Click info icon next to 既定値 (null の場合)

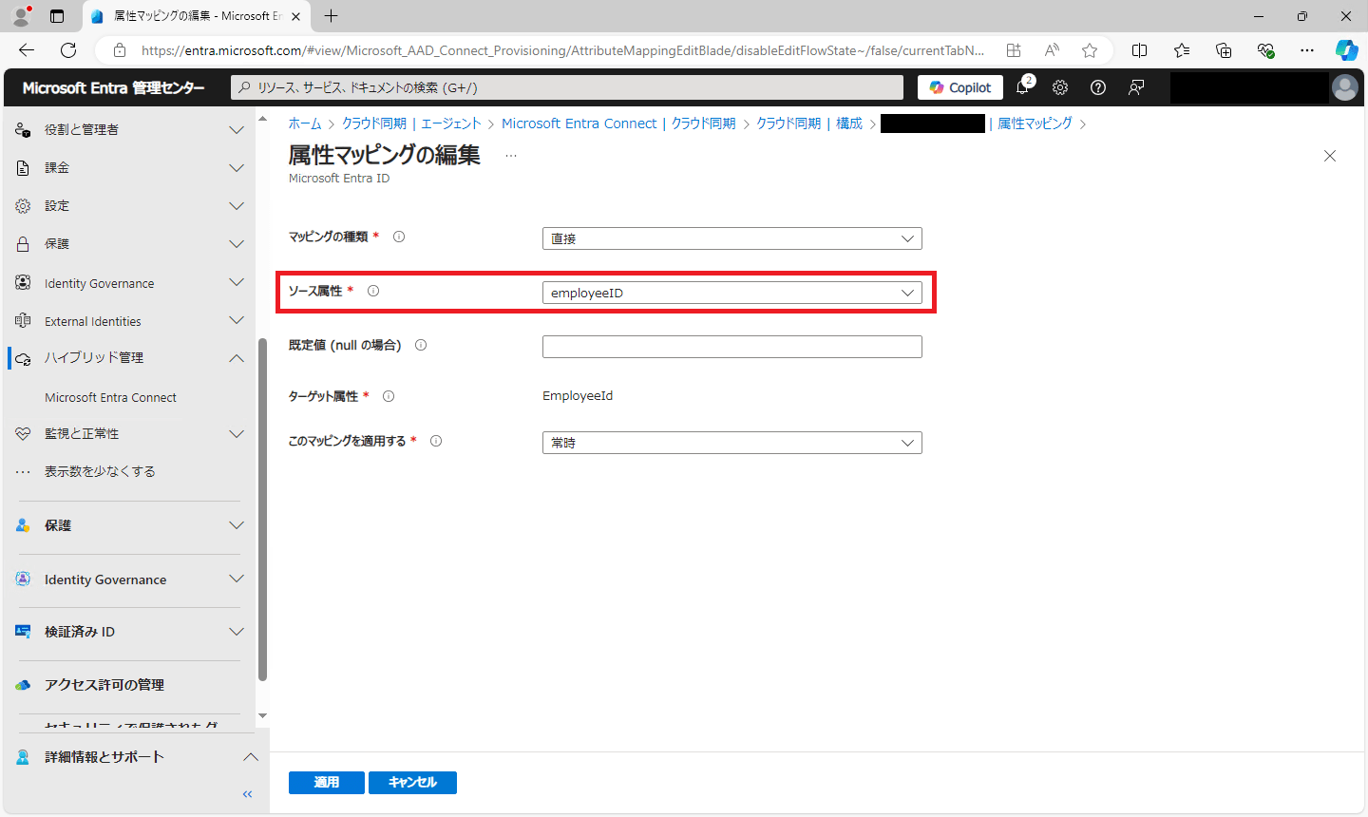(421, 345)
